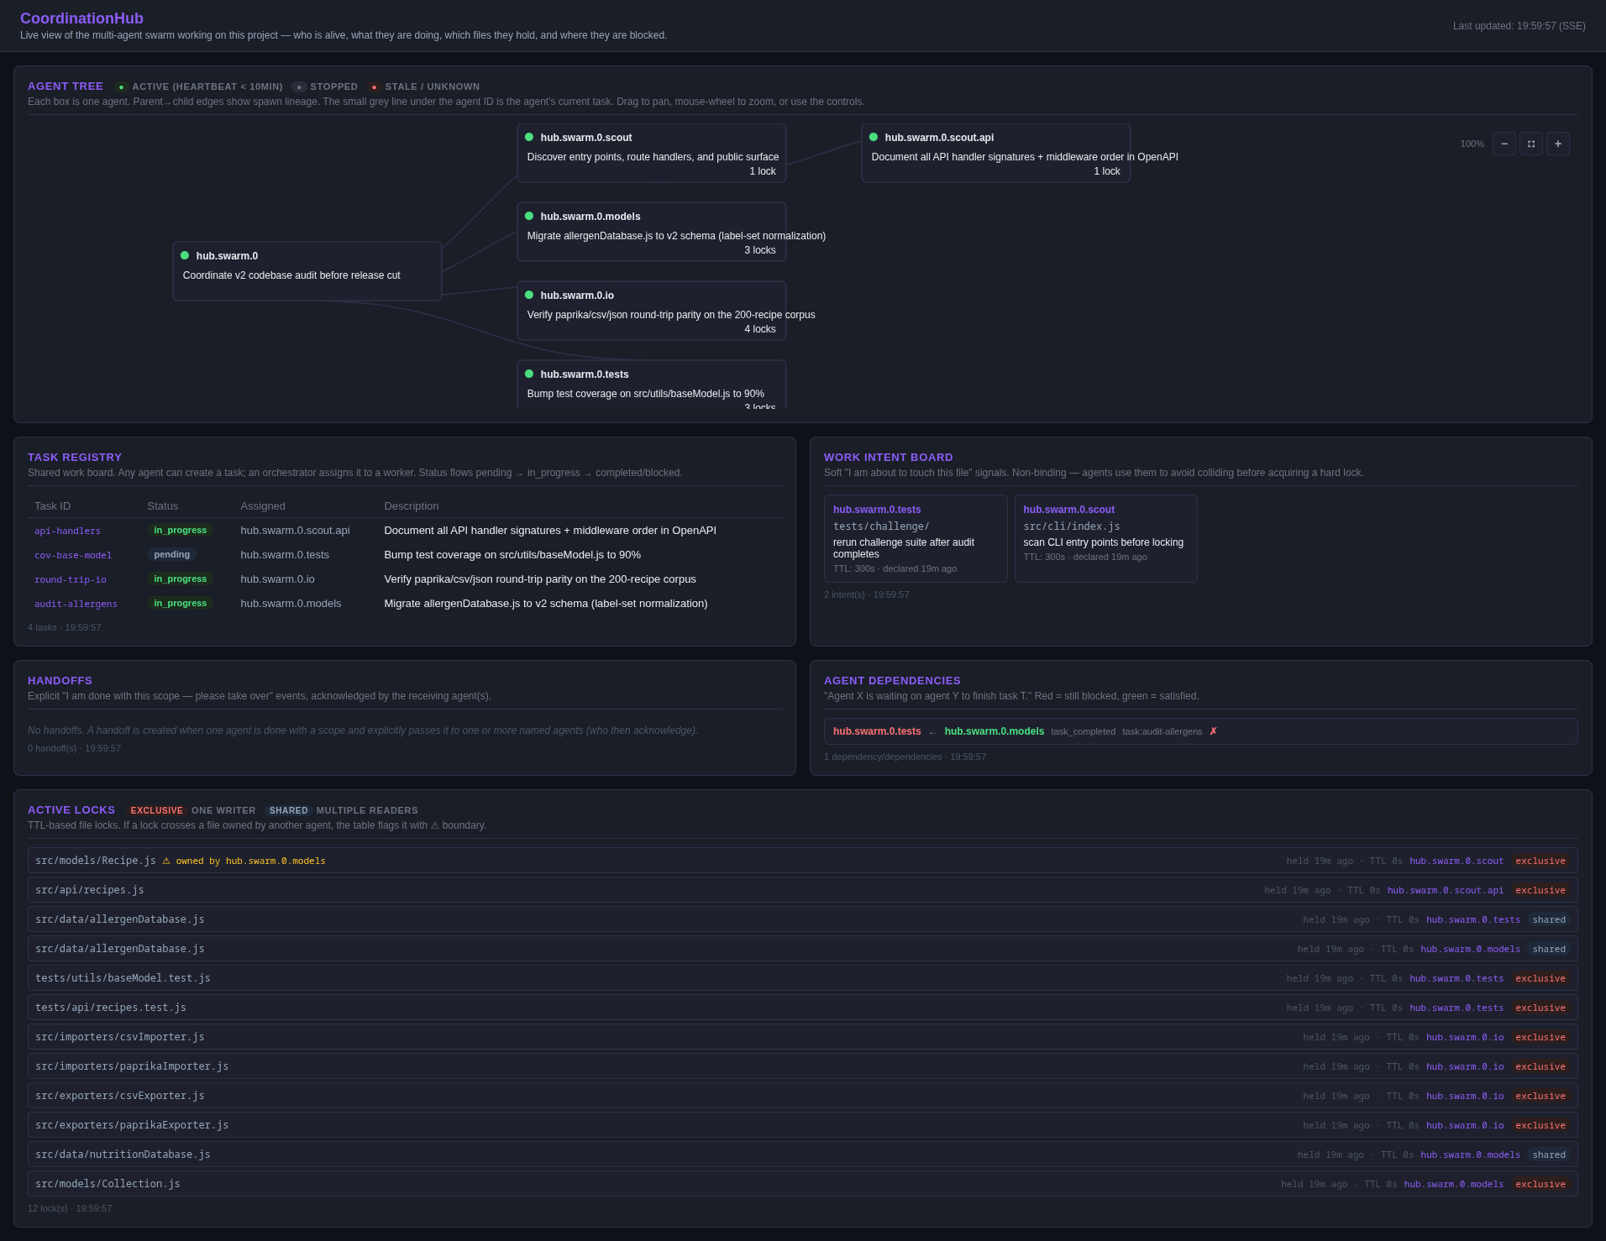Viewport: 1606px width, 1241px height.
Task: Open the hub.swarm.0.tests intent card
Action: [x=916, y=538]
